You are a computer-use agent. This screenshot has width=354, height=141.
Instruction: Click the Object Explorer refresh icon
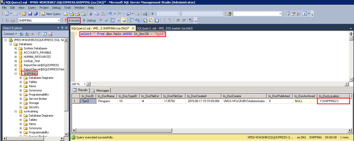pyautogui.click(x=44, y=34)
